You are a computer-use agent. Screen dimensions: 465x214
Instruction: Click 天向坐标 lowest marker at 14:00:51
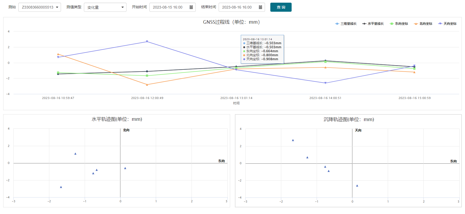(x=325, y=83)
